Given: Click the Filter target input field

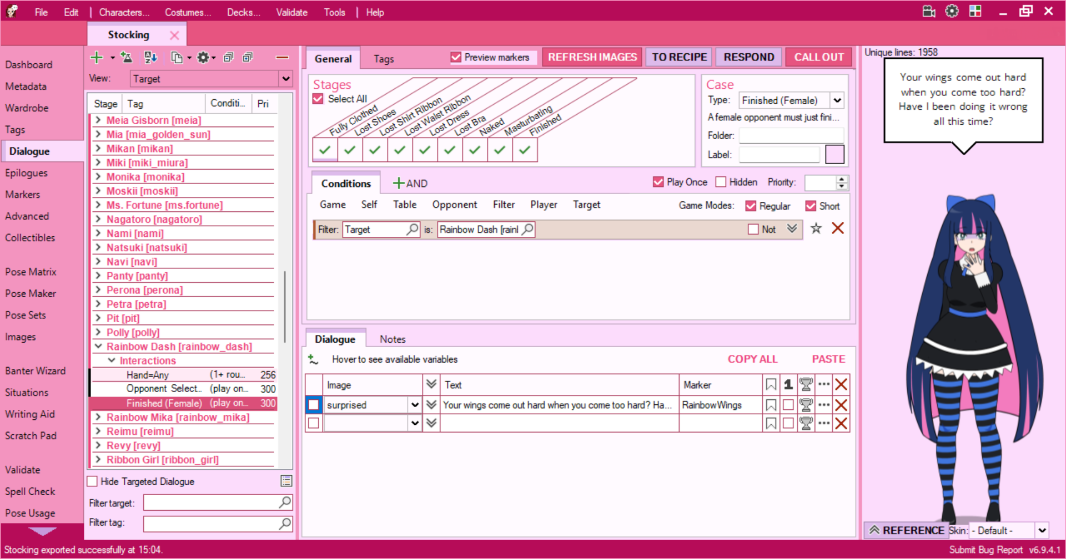Looking at the screenshot, I should 218,502.
